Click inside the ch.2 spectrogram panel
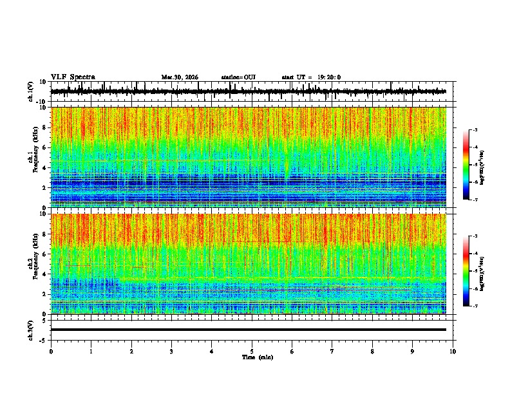 click(249, 264)
